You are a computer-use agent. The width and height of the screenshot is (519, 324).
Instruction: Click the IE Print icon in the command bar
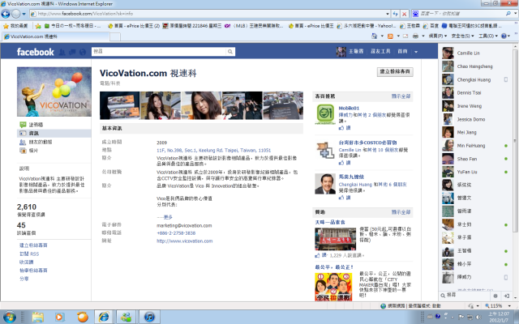tap(416, 36)
